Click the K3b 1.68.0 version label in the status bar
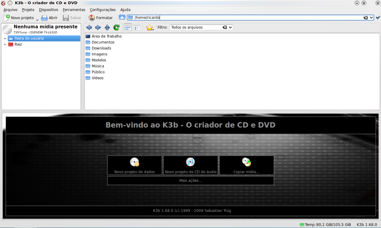 coord(367,224)
